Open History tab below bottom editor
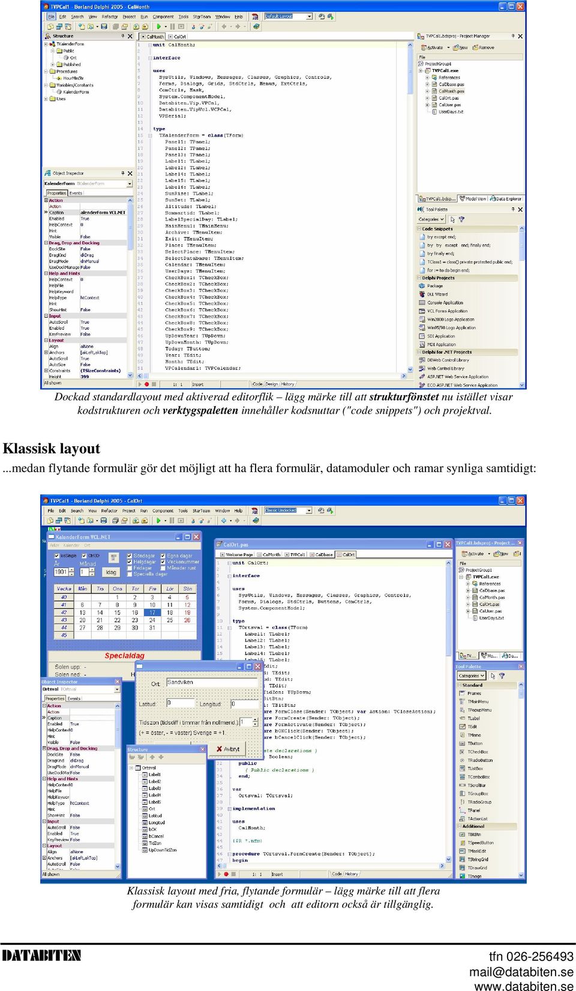 (352, 874)
